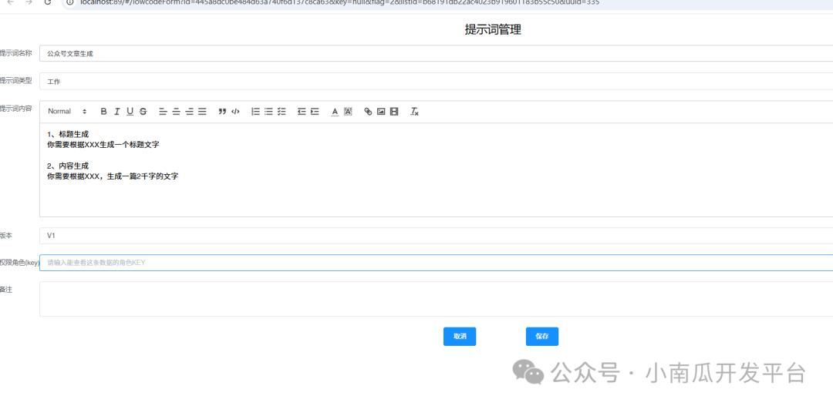
Task: Decrease indent with the outdent icon
Action: [302, 112]
